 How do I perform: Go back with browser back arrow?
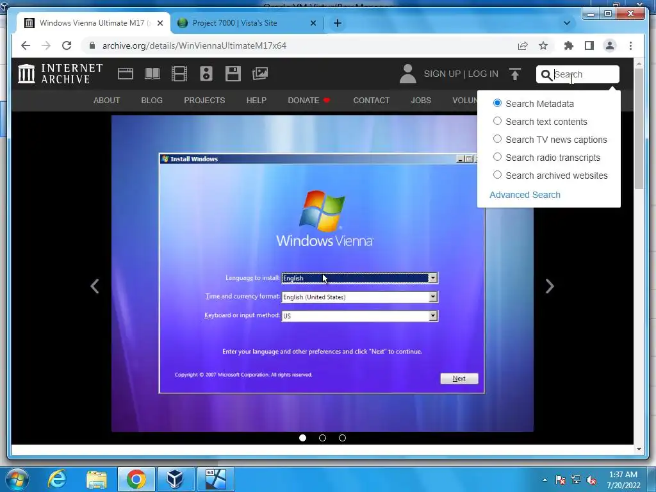26,45
